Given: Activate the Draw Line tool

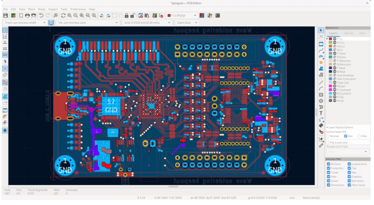Looking at the screenshot, I should click(x=321, y=82).
